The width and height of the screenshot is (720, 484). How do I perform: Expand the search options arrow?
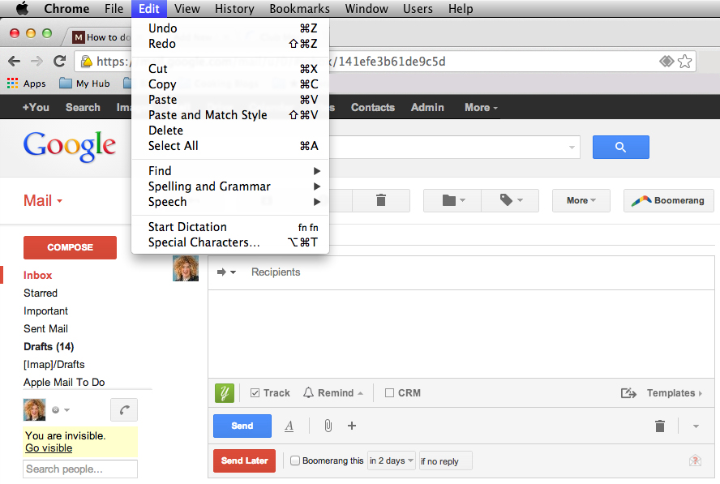(572, 147)
